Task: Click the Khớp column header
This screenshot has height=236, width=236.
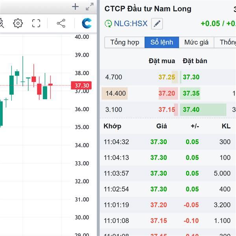Action: 112,126
